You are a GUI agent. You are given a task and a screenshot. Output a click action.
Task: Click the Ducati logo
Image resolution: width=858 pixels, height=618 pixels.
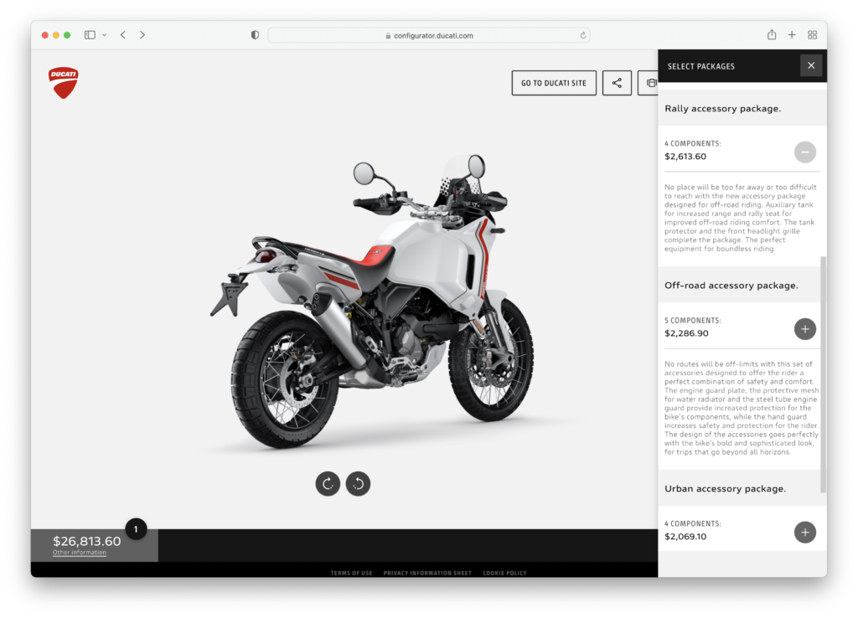coord(64,83)
